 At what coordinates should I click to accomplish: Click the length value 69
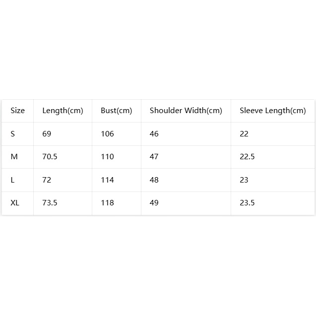coord(47,134)
